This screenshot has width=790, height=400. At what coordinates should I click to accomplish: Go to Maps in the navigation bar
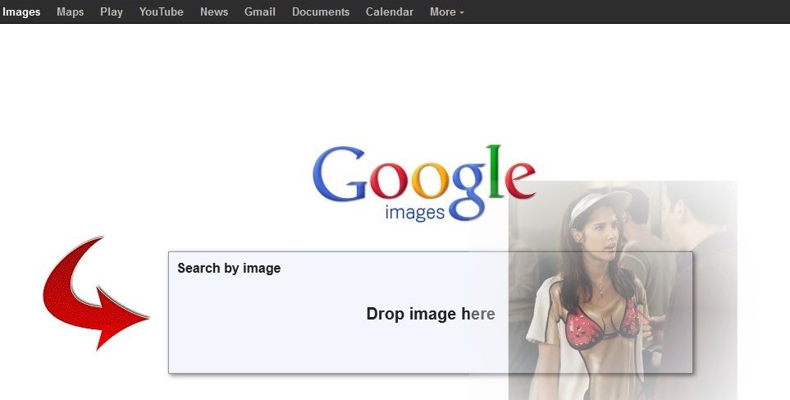click(70, 11)
